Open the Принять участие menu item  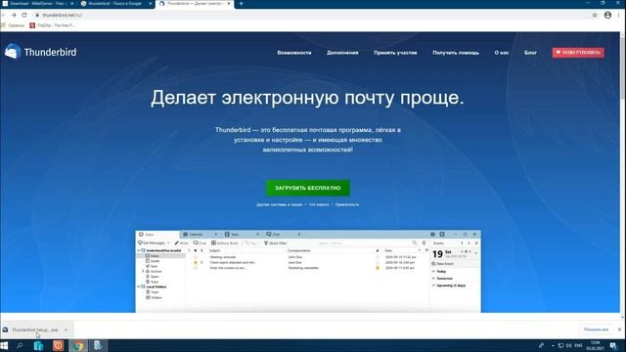pyautogui.click(x=395, y=53)
